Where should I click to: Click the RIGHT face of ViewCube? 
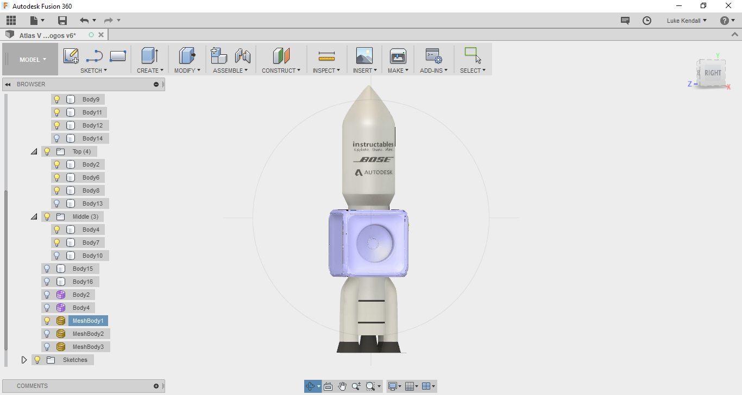coord(713,73)
